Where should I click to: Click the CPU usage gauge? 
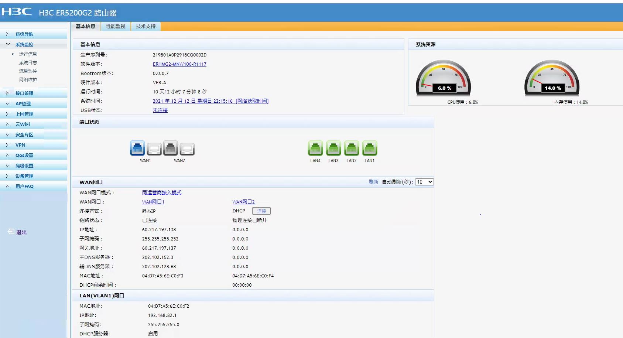point(443,78)
